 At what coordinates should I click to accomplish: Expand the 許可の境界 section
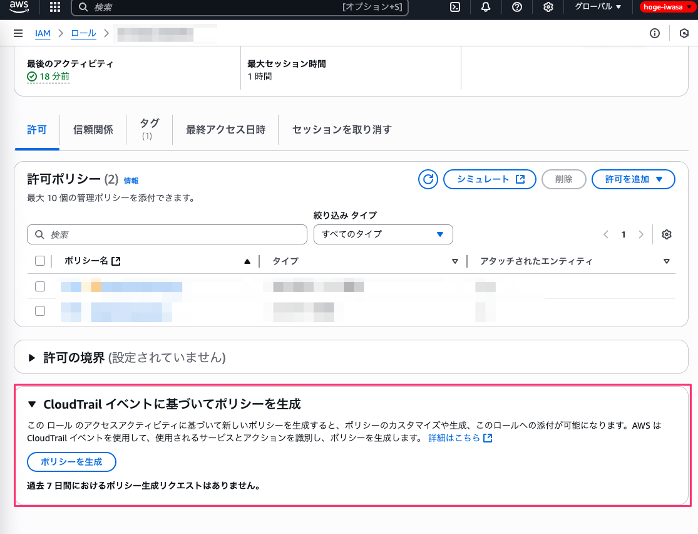pyautogui.click(x=31, y=357)
